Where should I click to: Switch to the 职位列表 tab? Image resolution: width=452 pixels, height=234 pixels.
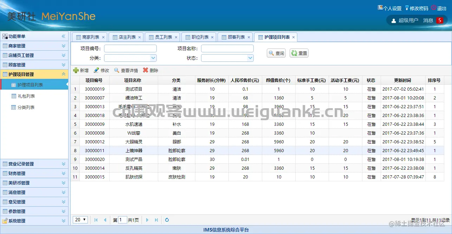199,37
